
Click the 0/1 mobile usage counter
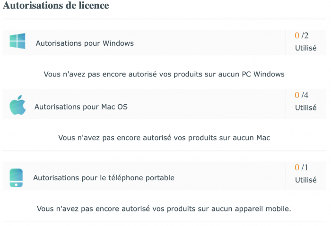pos(302,167)
